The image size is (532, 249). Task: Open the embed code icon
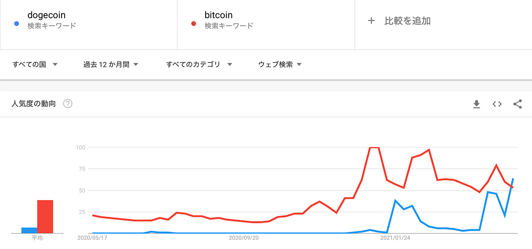(497, 104)
